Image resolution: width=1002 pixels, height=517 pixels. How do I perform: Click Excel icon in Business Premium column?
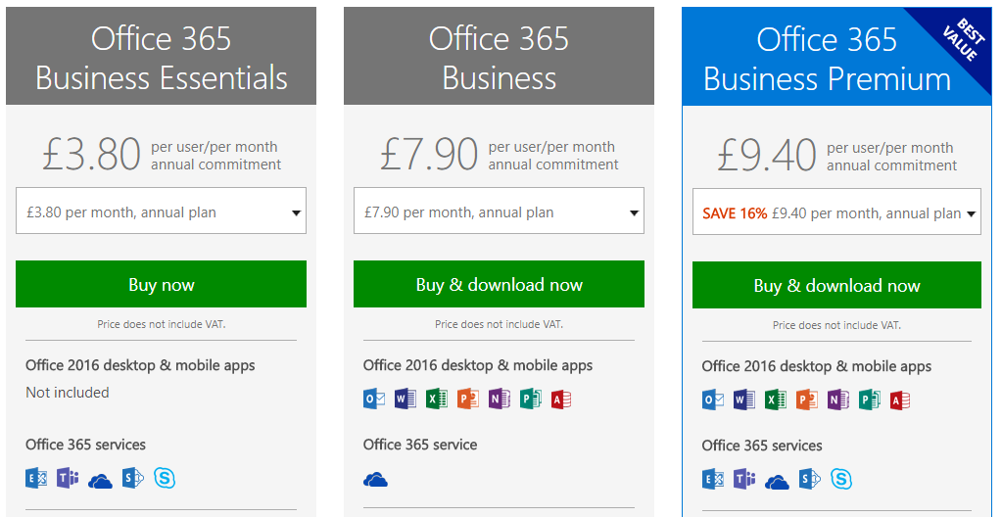[775, 400]
